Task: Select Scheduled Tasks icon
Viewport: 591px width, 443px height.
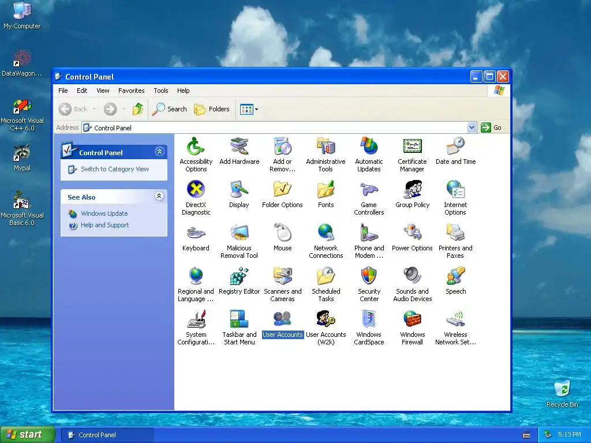Action: [x=326, y=276]
